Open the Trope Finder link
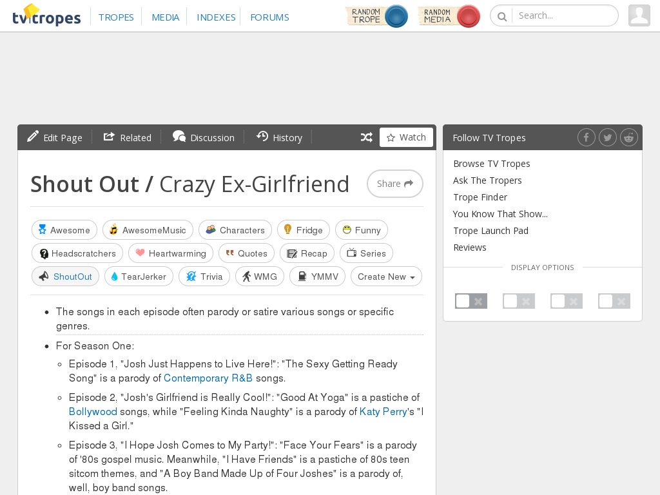Viewport: 660px width, 495px height. (x=480, y=197)
